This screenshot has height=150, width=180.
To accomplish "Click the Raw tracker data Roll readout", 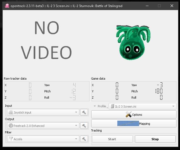I will pos(72,98).
